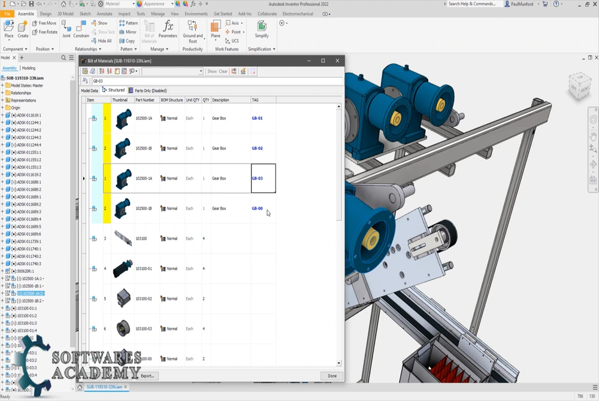Click the Clear button in BOM toolbar
The height and width of the screenshot is (401, 599).
point(223,71)
